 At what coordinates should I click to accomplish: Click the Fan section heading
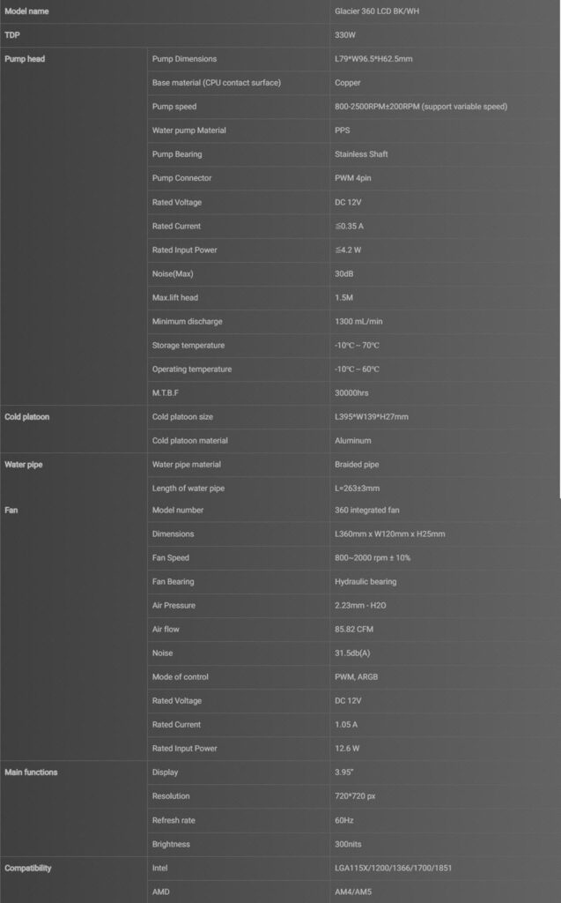(x=11, y=511)
